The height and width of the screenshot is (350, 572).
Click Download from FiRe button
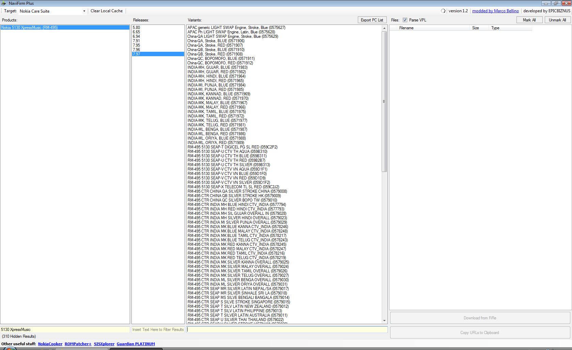tap(480, 318)
